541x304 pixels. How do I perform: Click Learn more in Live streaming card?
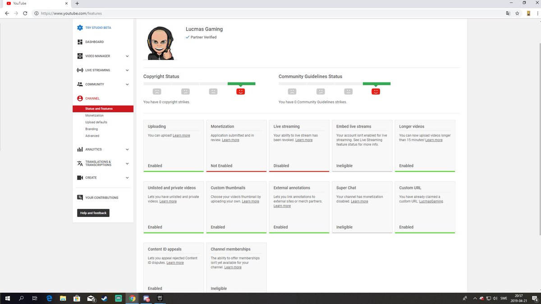coord(304,140)
